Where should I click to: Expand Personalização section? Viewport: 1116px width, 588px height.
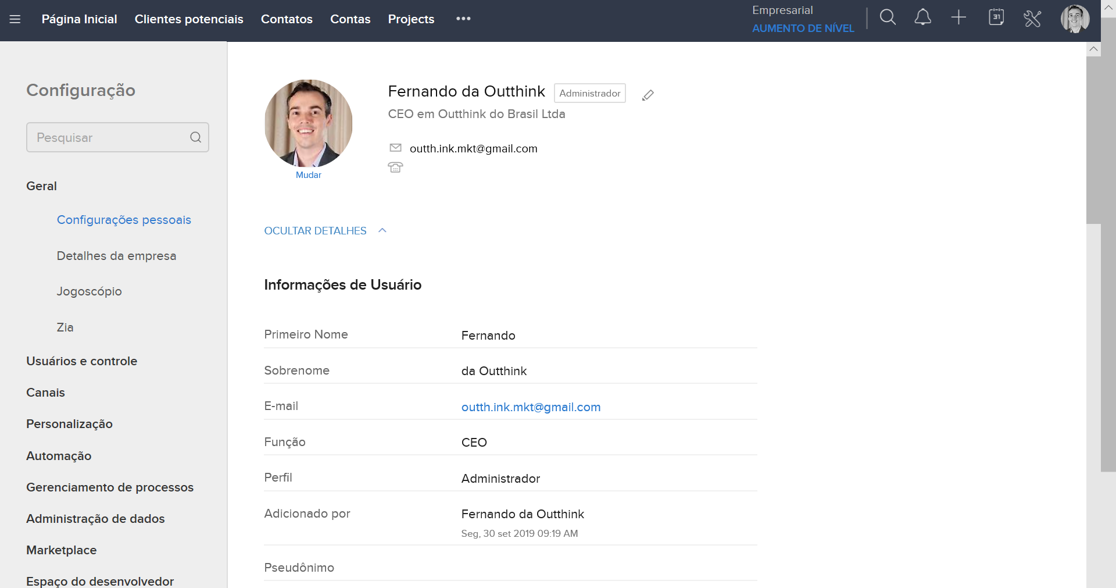(x=69, y=424)
